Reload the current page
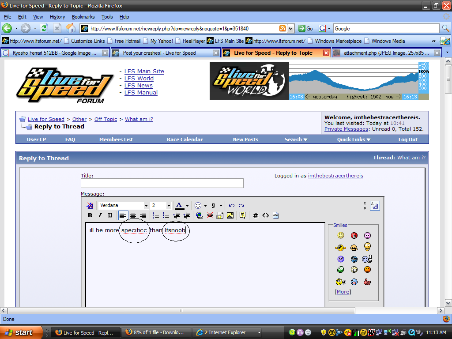This screenshot has width=452, height=339. point(44,28)
